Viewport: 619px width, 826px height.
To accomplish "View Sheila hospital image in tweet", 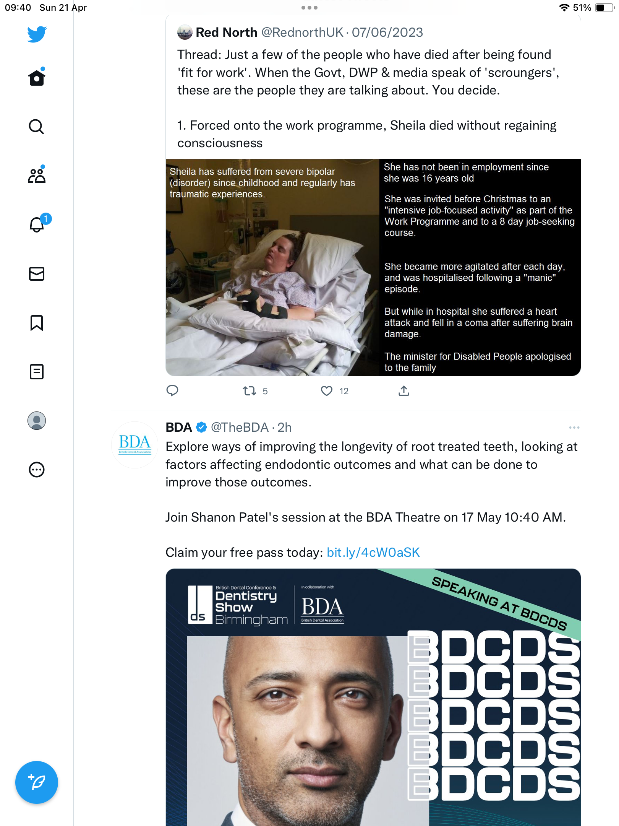I will (373, 267).
